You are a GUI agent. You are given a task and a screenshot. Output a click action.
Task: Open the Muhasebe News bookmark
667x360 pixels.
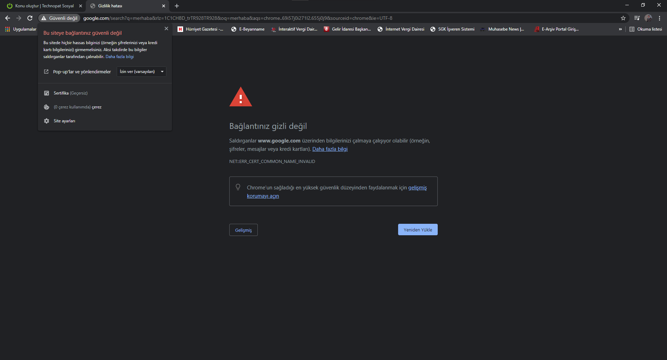point(502,29)
